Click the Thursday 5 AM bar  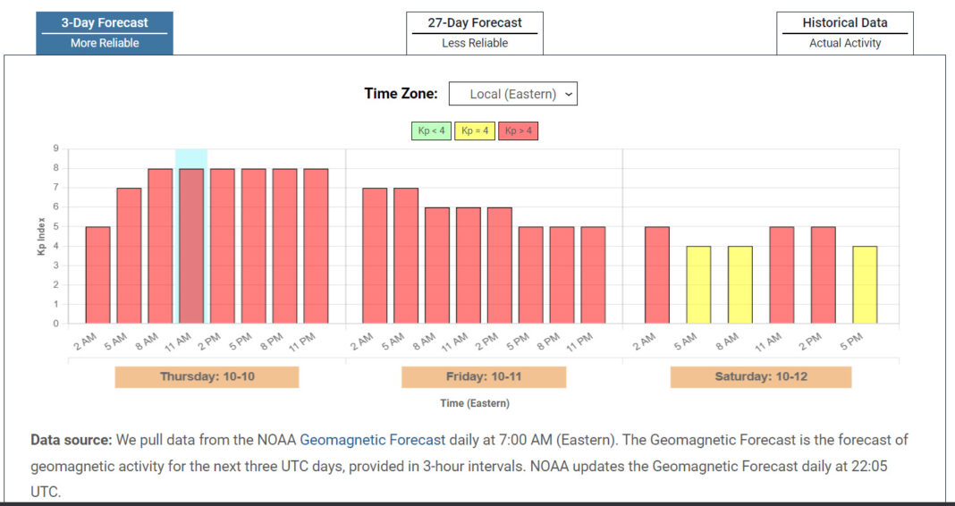pos(129,256)
